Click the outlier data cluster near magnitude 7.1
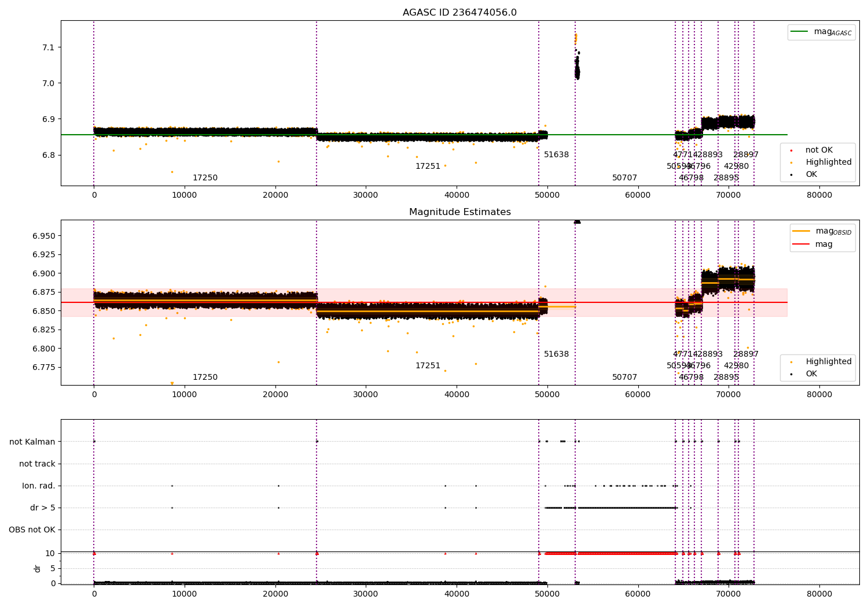 pos(576,57)
